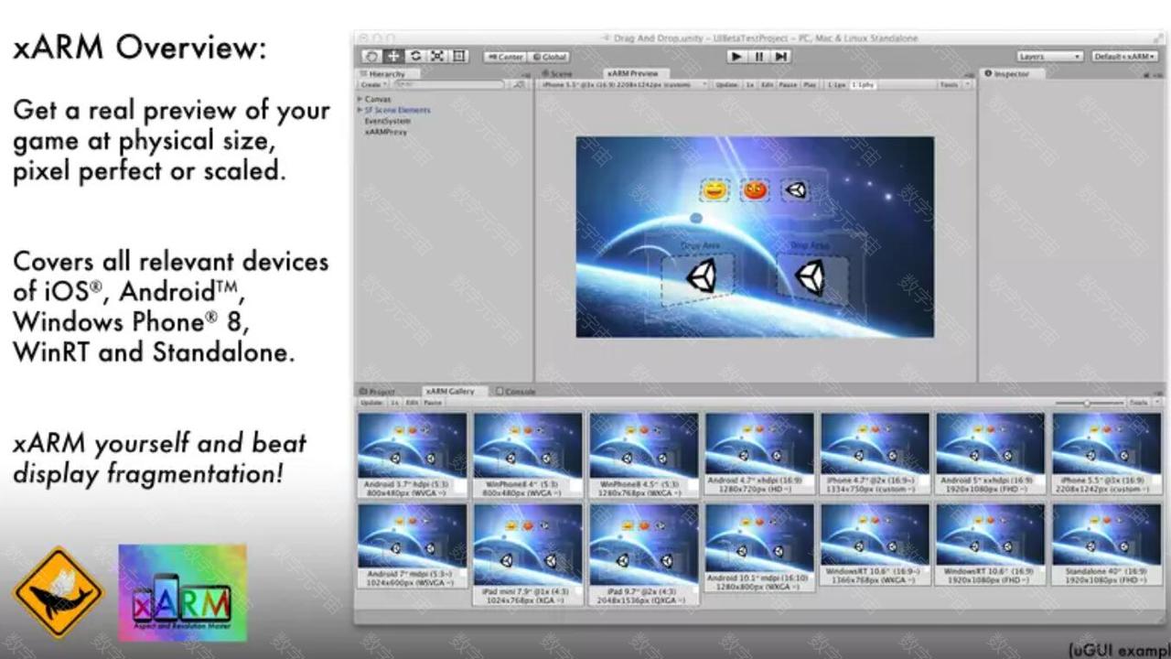The width and height of the screenshot is (1171, 659).
Task: Select the Scale tool in Unity toolbar
Action: 437,56
